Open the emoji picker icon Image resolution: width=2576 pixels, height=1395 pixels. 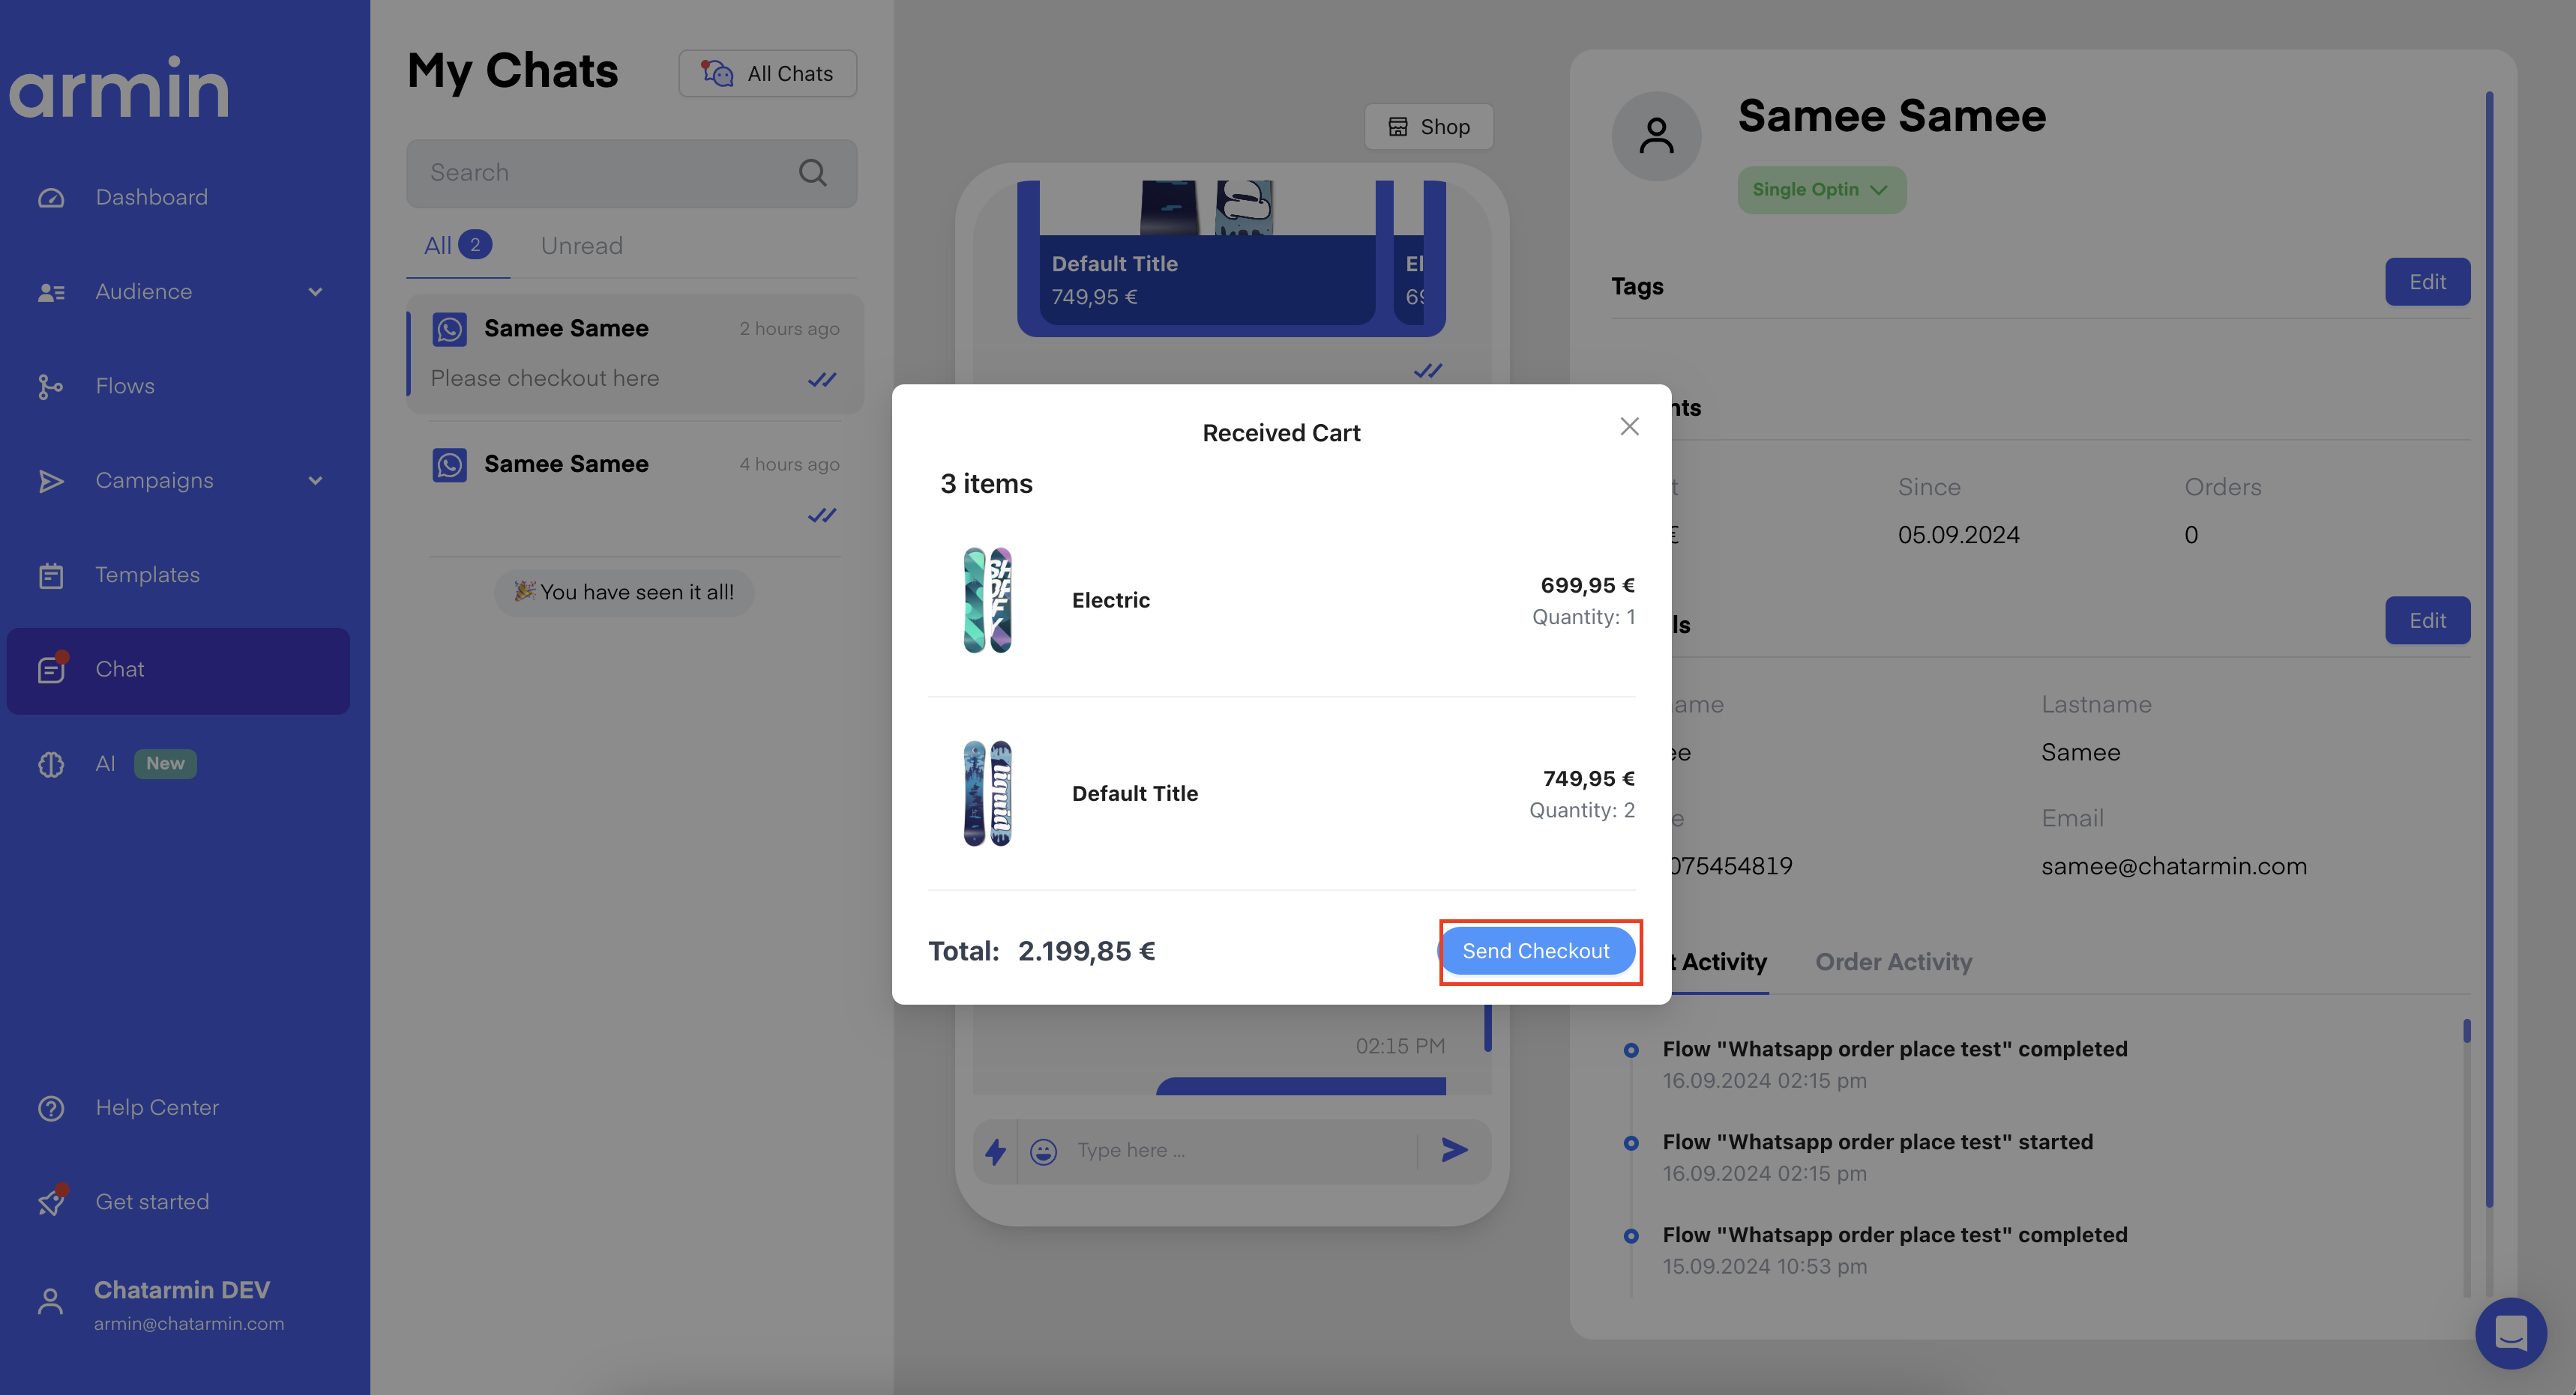[x=1043, y=1152]
